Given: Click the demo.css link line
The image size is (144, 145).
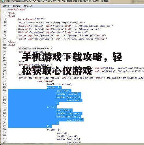Looking at the screenshot, I should click(53, 32).
